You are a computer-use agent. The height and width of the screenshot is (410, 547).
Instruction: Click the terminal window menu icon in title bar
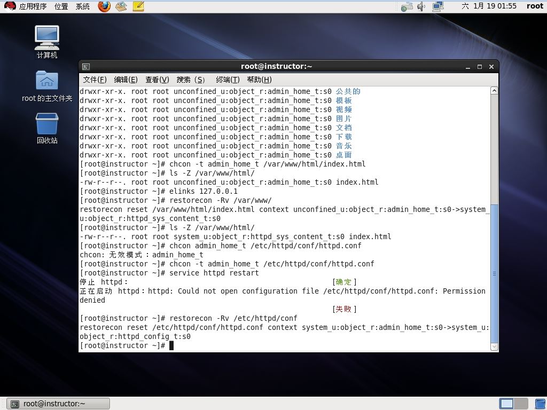(86, 67)
